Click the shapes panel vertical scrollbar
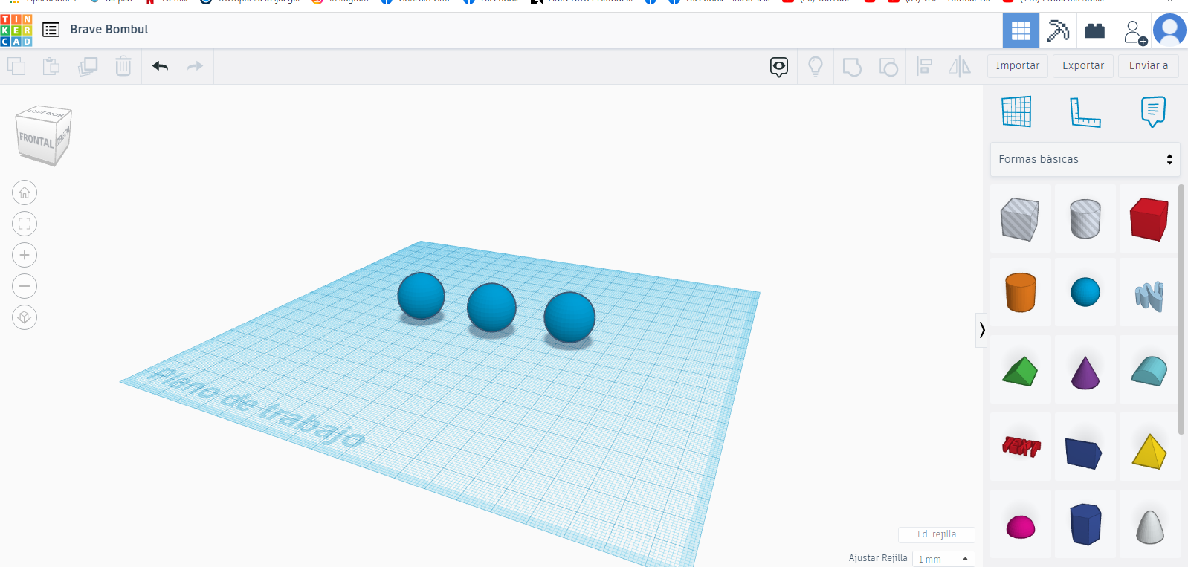 [x=1181, y=308]
